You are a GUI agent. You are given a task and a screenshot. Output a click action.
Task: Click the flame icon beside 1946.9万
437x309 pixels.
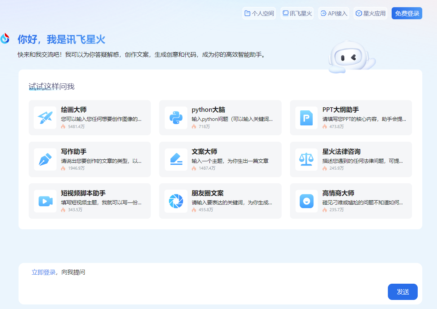[x=63, y=168]
